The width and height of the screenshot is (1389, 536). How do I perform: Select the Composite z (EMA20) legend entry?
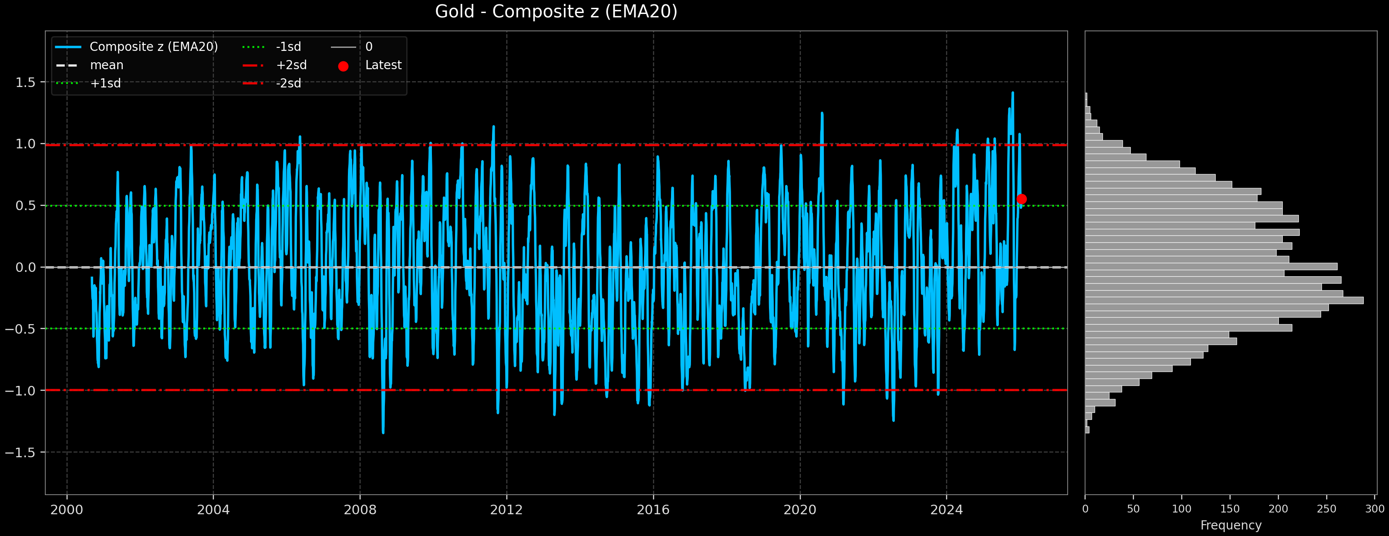[x=154, y=47]
